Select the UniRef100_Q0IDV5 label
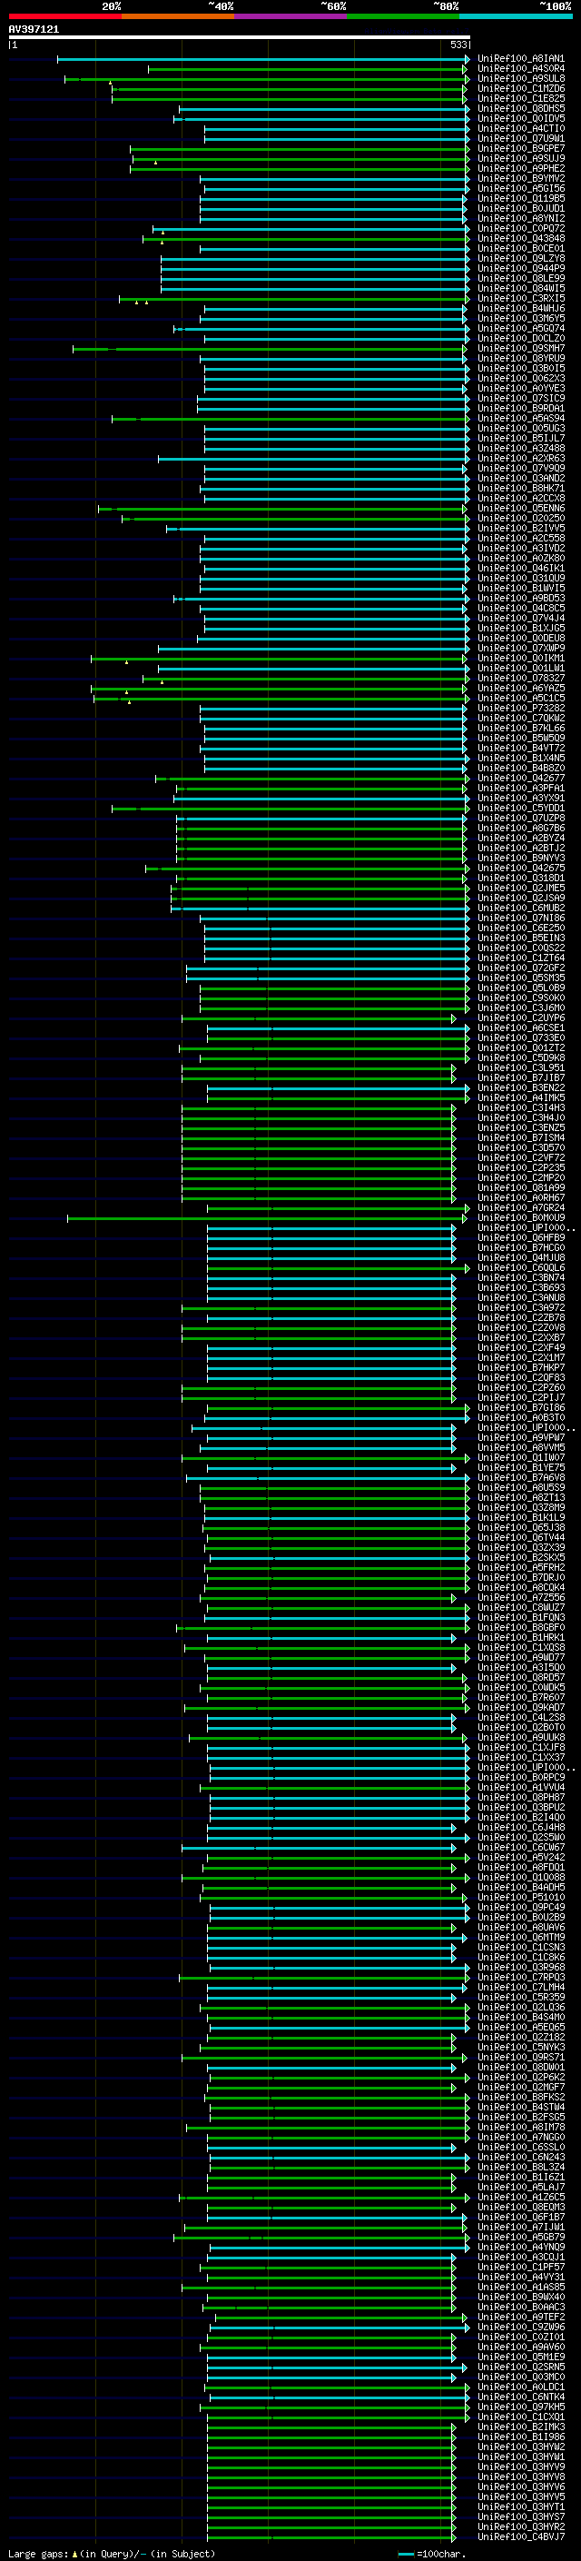 pyautogui.click(x=520, y=118)
